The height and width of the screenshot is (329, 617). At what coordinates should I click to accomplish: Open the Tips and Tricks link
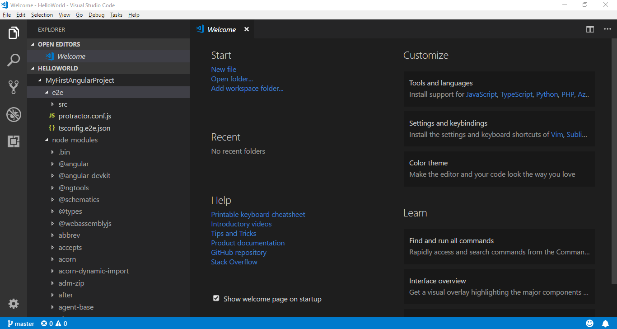point(234,233)
